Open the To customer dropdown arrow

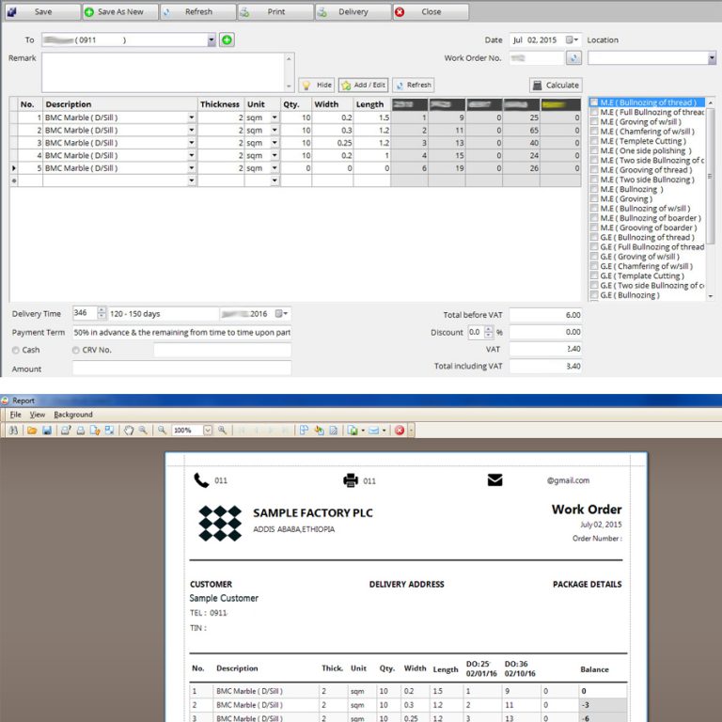click(212, 40)
